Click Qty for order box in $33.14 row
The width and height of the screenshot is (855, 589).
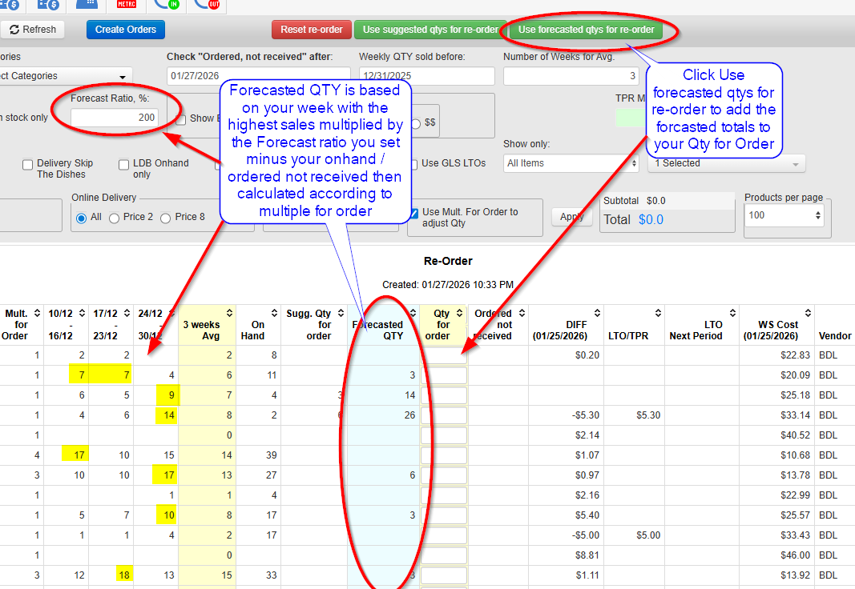click(444, 415)
